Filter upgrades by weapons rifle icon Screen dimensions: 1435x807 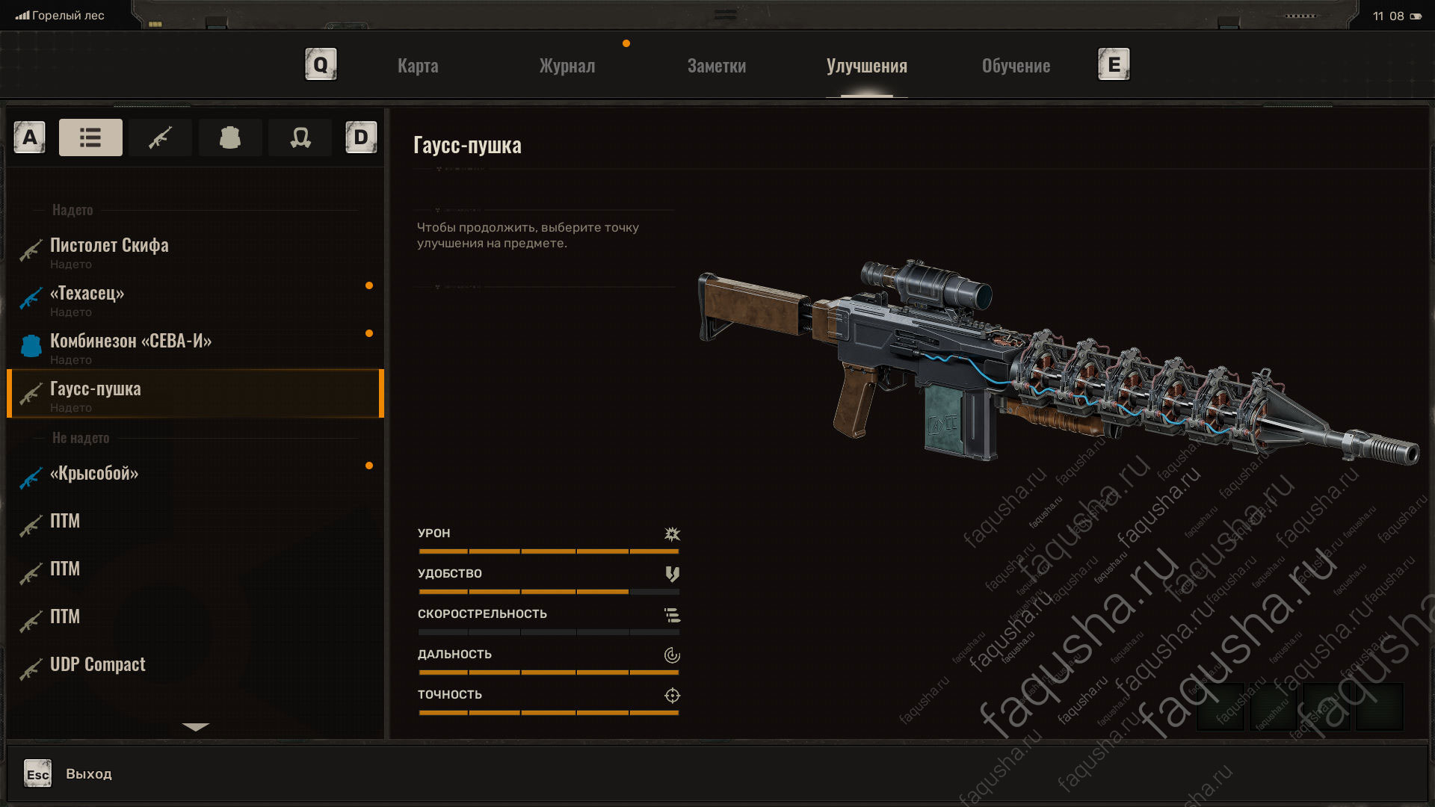point(160,137)
